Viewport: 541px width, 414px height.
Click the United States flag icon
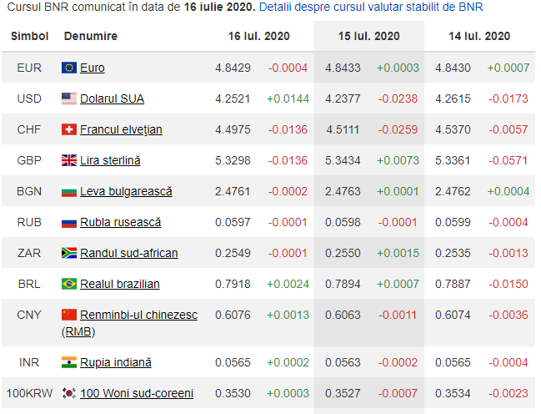pyautogui.click(x=69, y=98)
